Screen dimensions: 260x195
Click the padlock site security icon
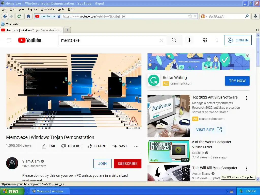(59, 16)
